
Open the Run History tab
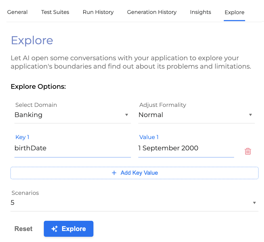(98, 12)
